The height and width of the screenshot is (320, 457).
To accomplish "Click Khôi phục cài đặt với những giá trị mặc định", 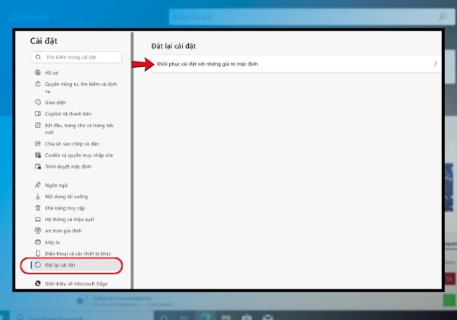I will click(296, 63).
